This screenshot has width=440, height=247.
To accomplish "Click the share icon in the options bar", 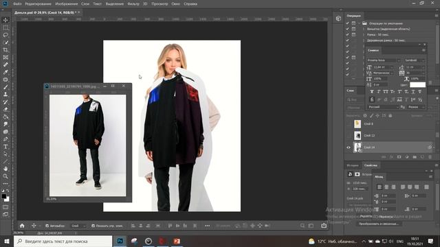I will click(x=324, y=226).
